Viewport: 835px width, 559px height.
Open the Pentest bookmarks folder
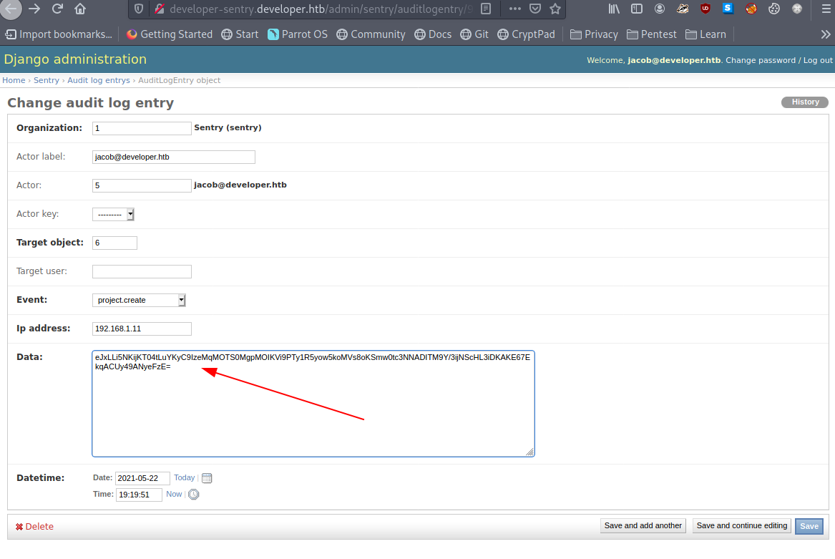[651, 34]
